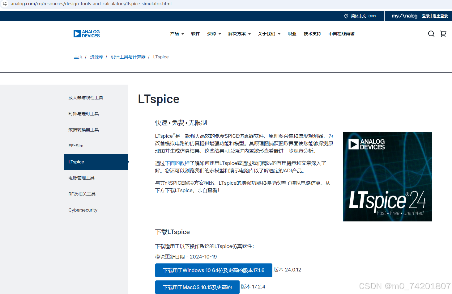Open the 中国在线商城 menu item
The image size is (452, 294).
coord(341,34)
